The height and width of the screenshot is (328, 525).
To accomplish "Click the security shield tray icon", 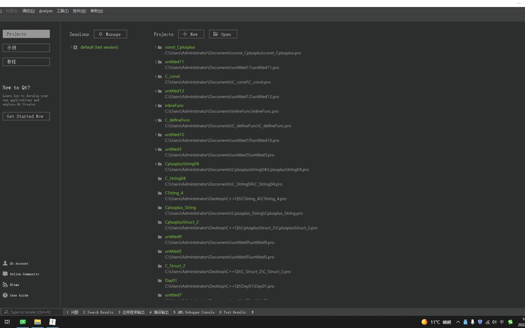I will coord(480,322).
